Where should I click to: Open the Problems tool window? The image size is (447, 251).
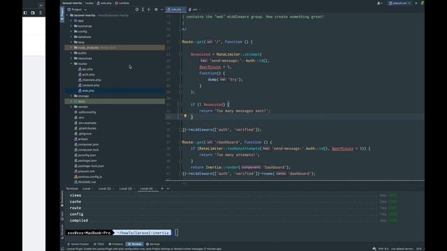pyautogui.click(x=116, y=244)
